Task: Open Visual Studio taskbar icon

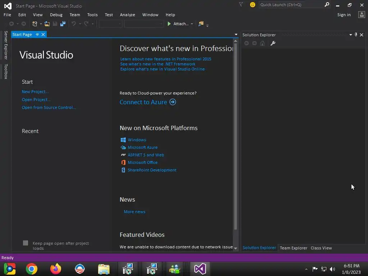Action: click(x=200, y=269)
